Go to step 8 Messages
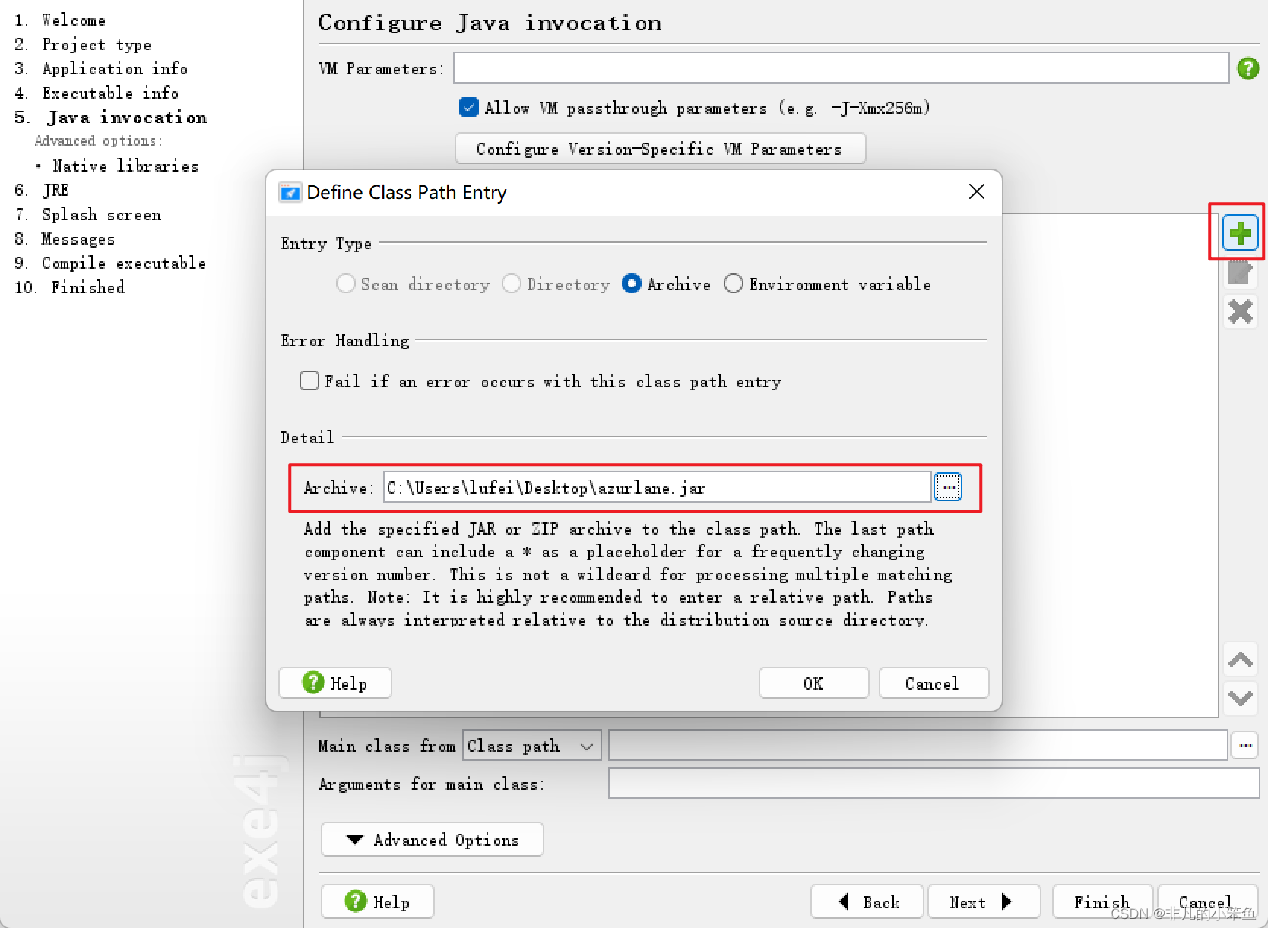The image size is (1268, 928). pyautogui.click(x=65, y=239)
